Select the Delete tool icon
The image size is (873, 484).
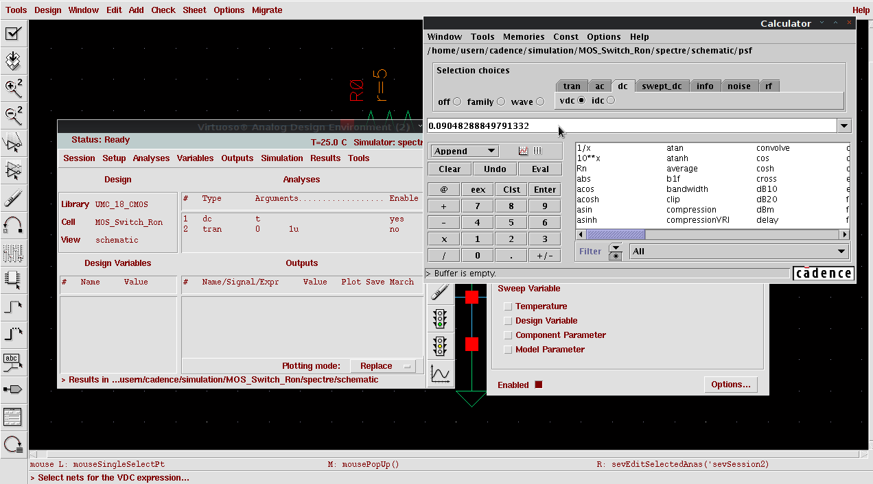point(13,199)
